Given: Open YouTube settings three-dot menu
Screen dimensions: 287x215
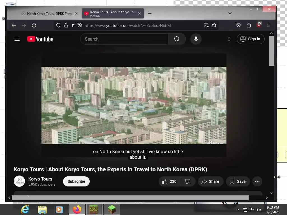Looking at the screenshot, I should click(229, 39).
